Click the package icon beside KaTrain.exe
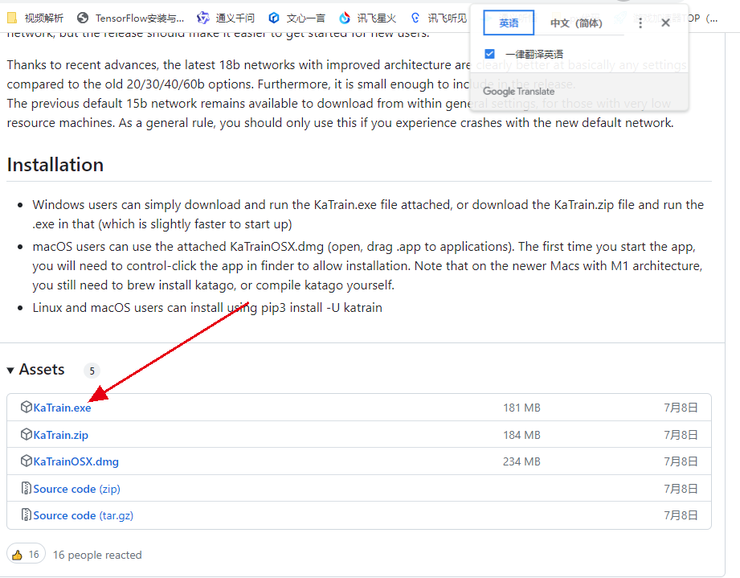The image size is (740, 578). [x=27, y=407]
